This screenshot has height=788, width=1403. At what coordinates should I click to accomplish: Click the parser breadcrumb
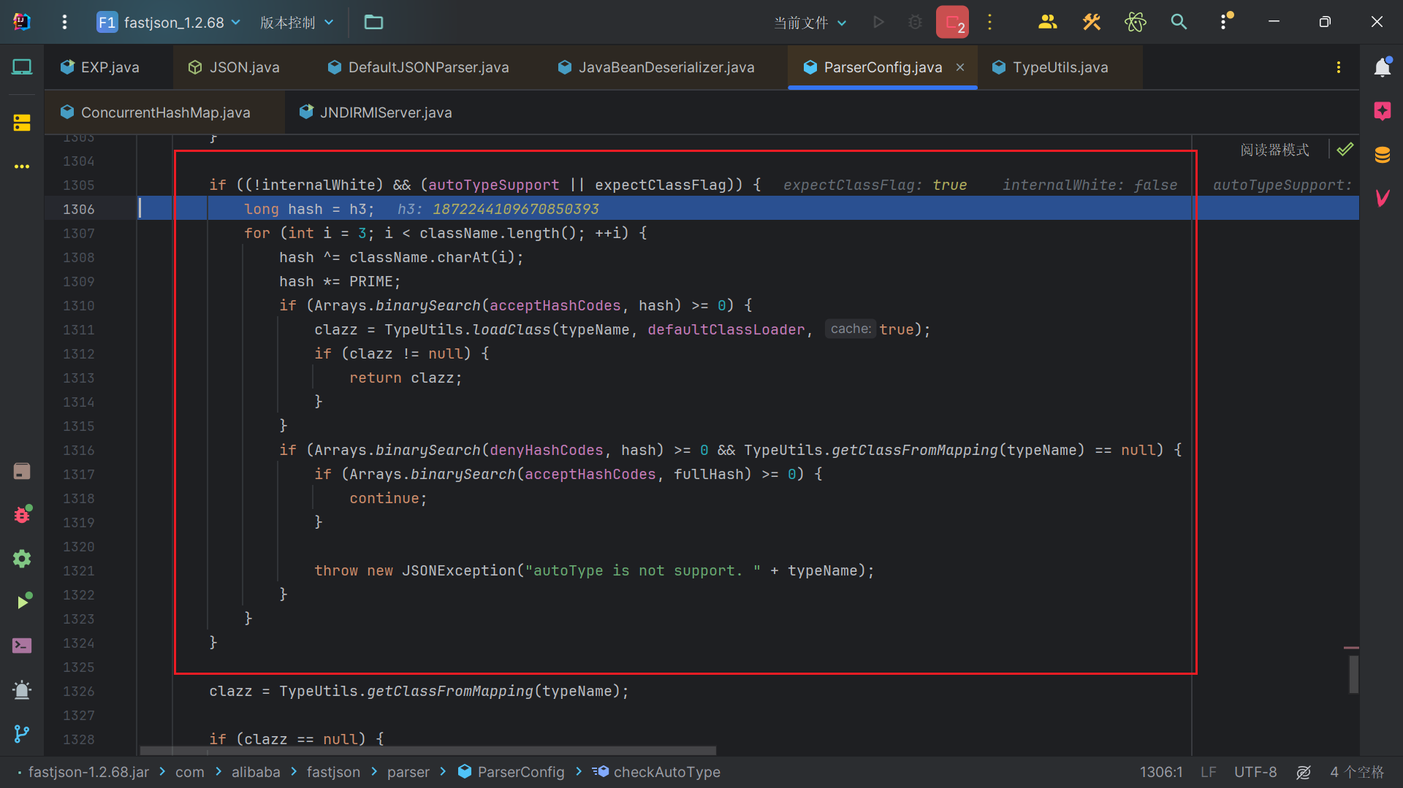coord(408,772)
